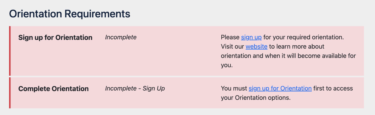Click "first to access" text
Image resolution: width=375 pixels, height=115 pixels.
click(333, 88)
